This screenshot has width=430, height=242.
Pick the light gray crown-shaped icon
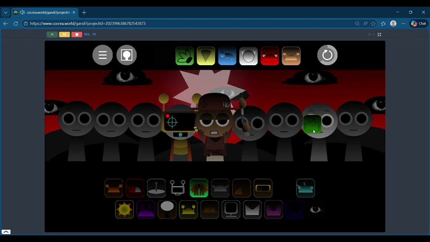point(252,209)
